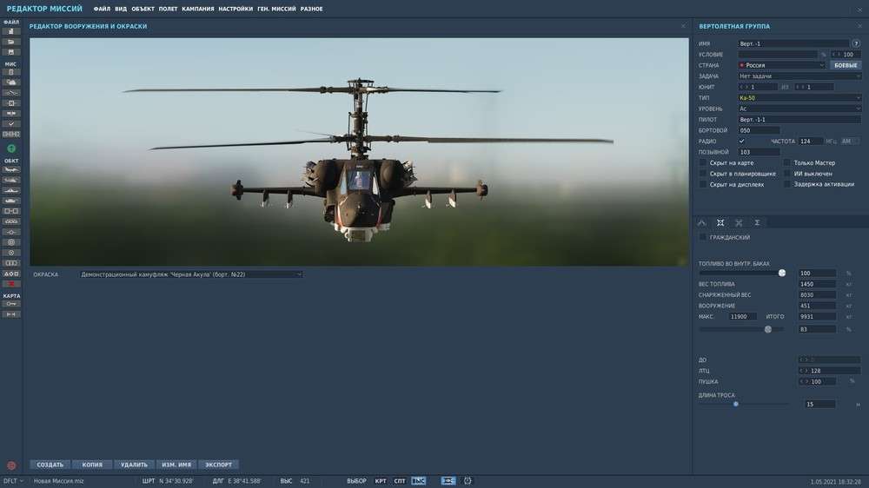The image size is (869, 488).
Task: Click the new mission file icon
Action: (x=11, y=31)
